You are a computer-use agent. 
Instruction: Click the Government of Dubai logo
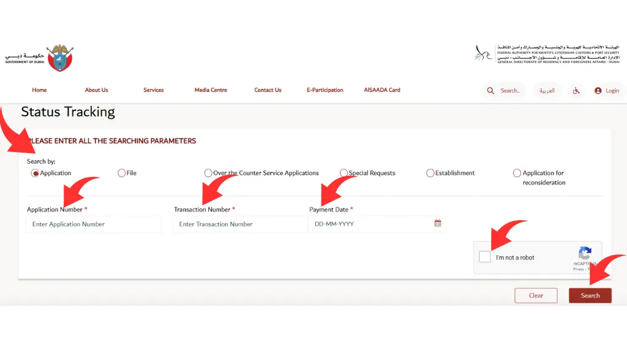(x=39, y=58)
